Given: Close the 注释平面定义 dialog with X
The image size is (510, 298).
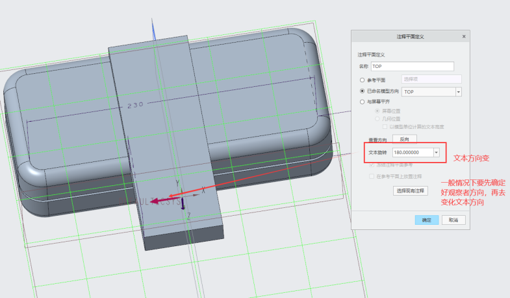Looking at the screenshot, I should tap(465, 38).
